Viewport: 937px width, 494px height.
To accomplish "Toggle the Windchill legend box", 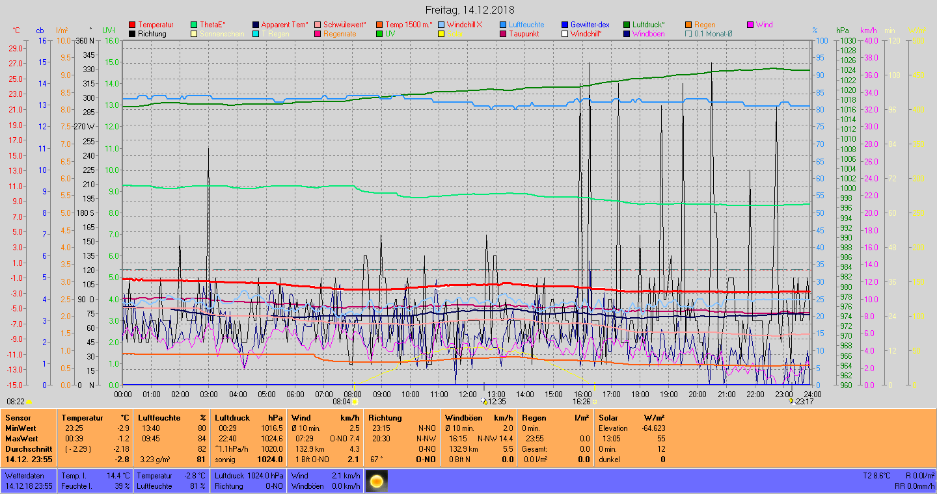I will 565,34.
